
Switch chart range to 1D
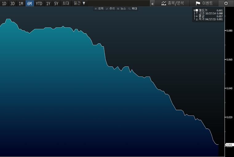[x=4, y=4]
